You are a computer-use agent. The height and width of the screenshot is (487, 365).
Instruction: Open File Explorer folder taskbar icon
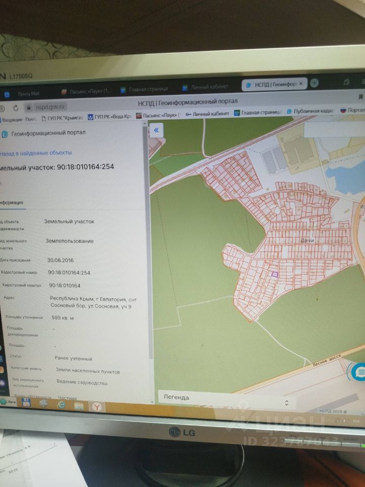[79, 406]
